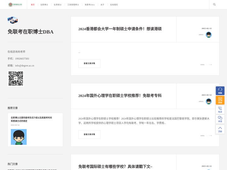This screenshot has height=170, width=227.
Task: Open article 2024年国外心理学在职硕士学校推荐
Action: [120, 96]
